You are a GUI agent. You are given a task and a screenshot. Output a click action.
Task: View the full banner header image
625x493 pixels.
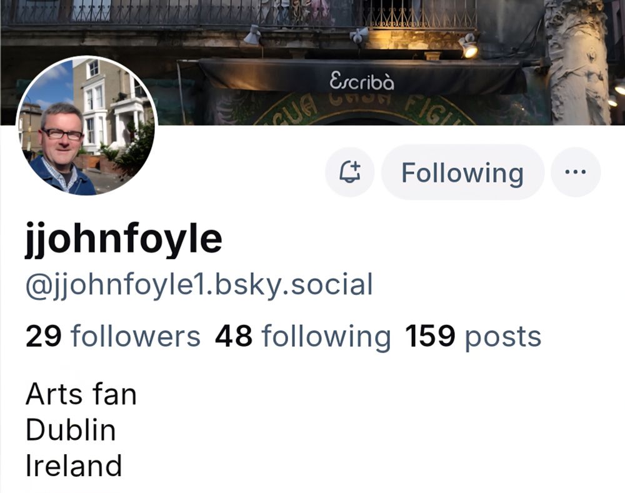[x=312, y=62]
